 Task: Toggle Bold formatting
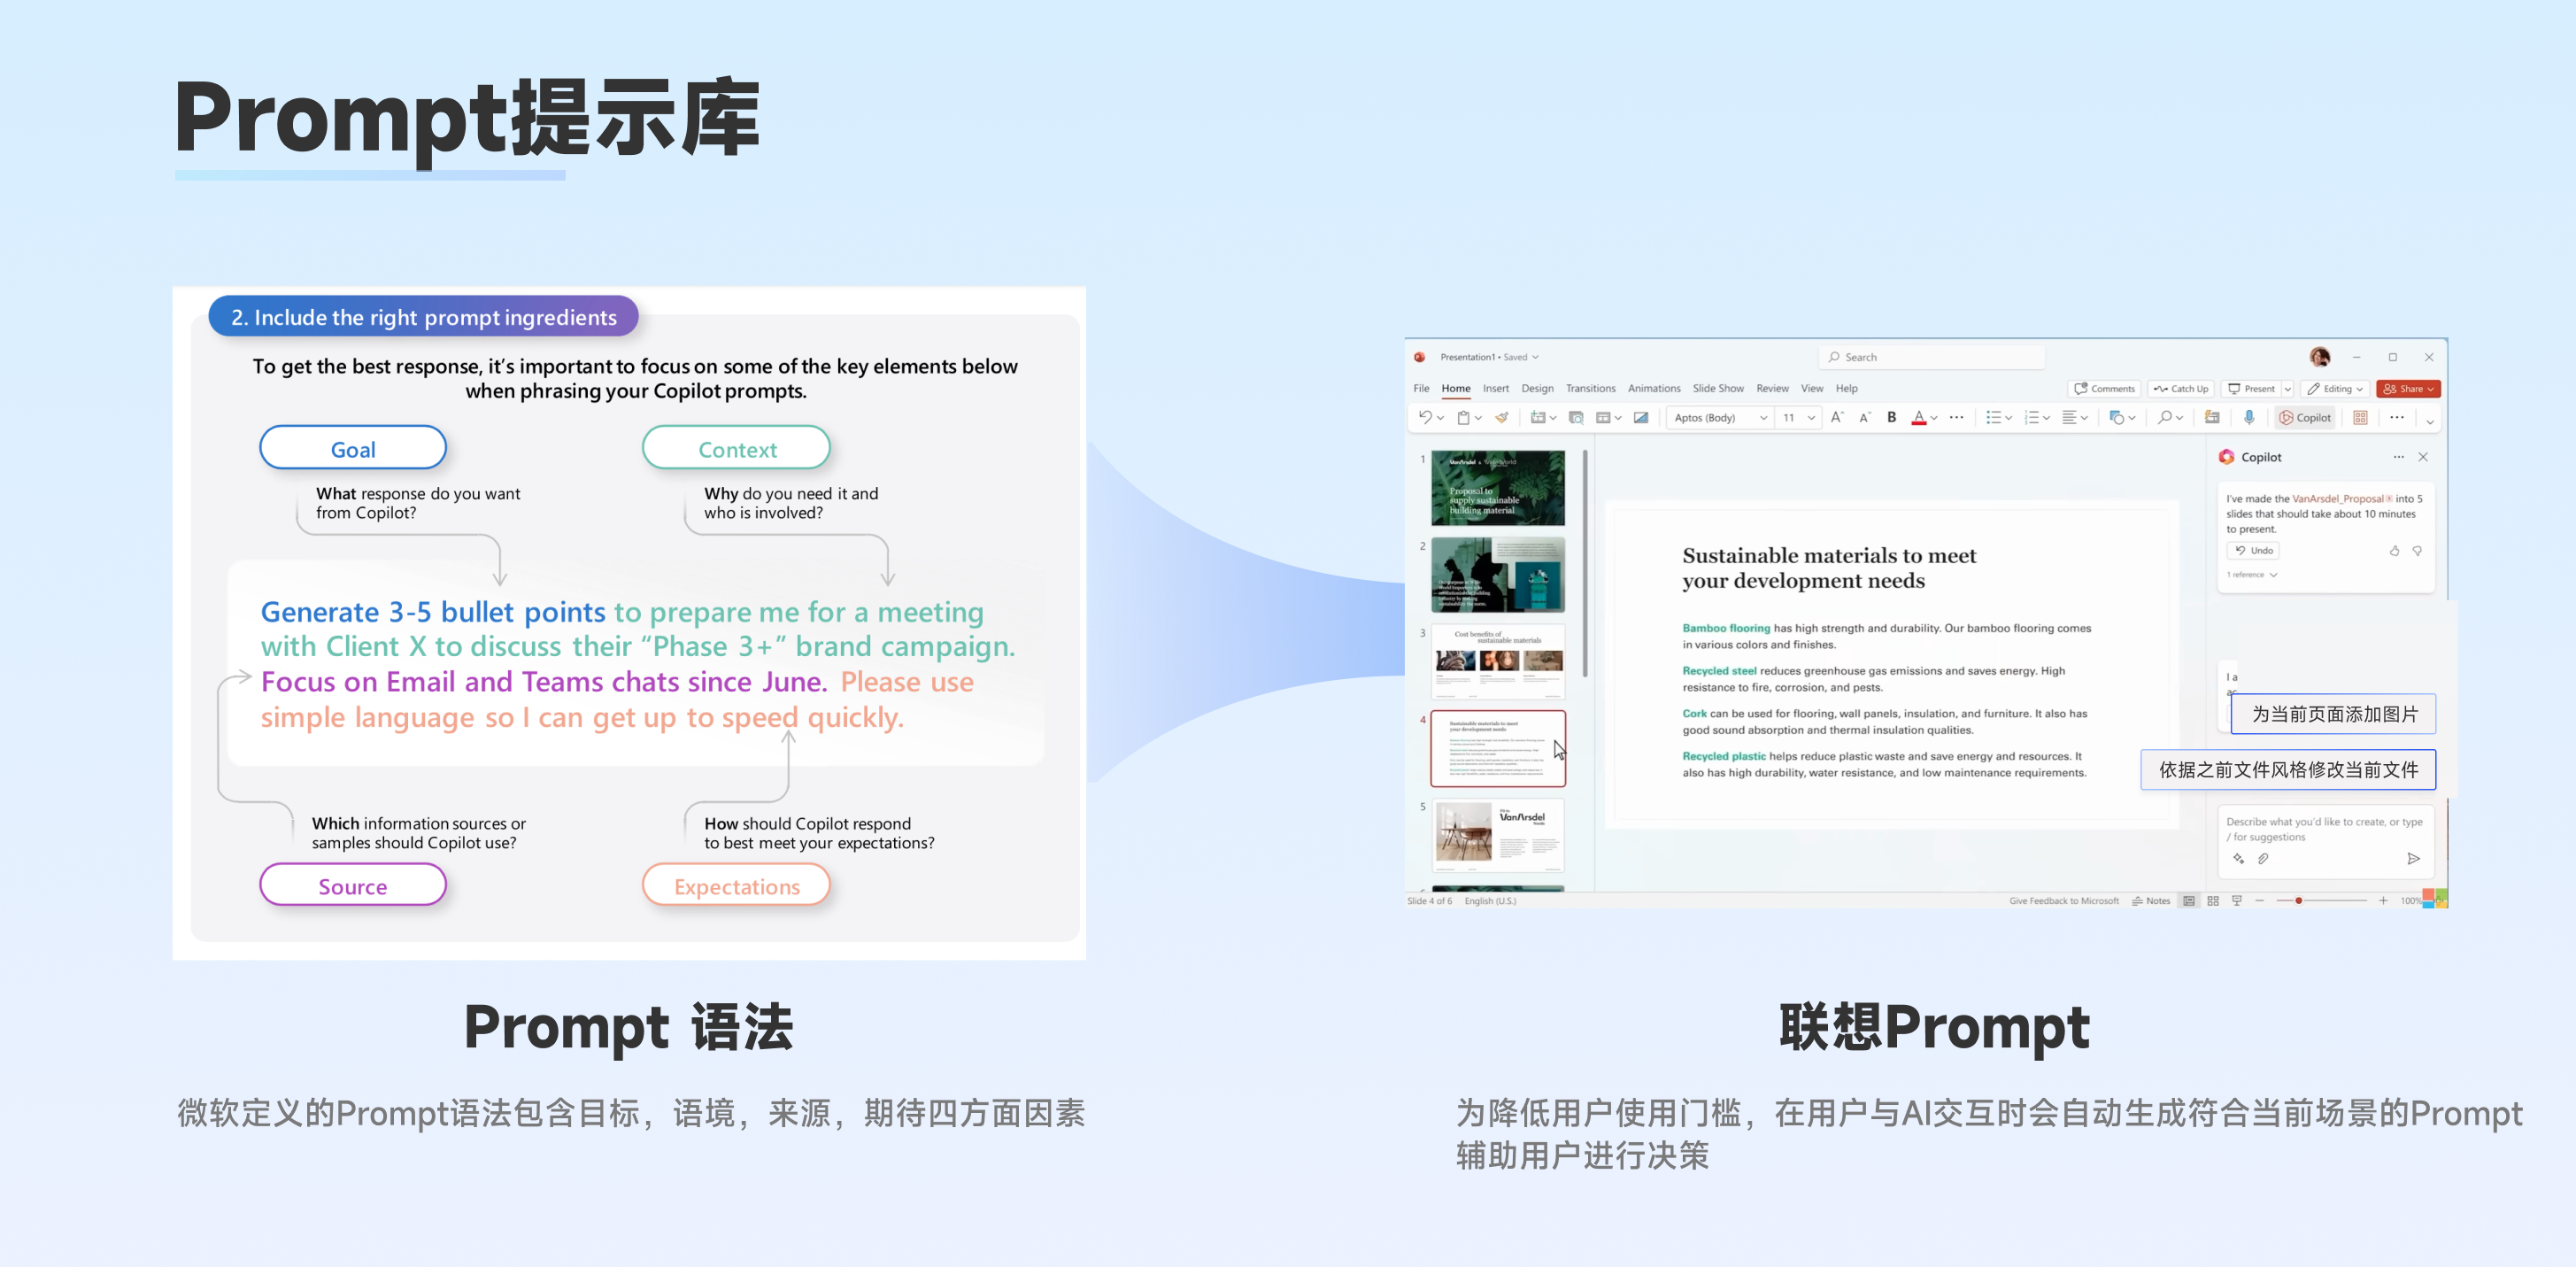click(1891, 417)
